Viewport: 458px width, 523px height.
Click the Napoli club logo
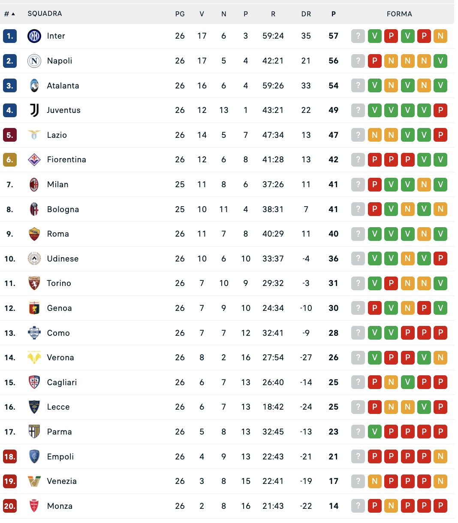click(x=34, y=61)
